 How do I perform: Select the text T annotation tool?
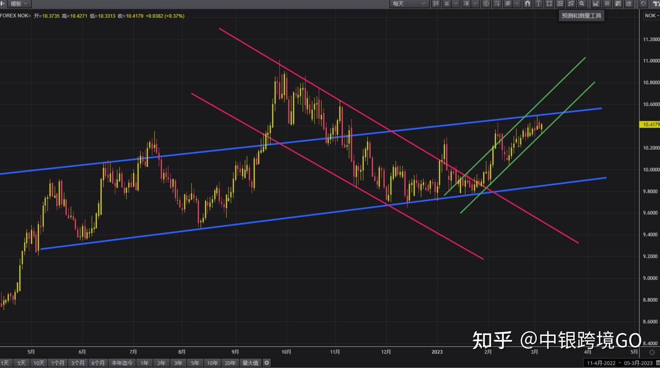538,4
